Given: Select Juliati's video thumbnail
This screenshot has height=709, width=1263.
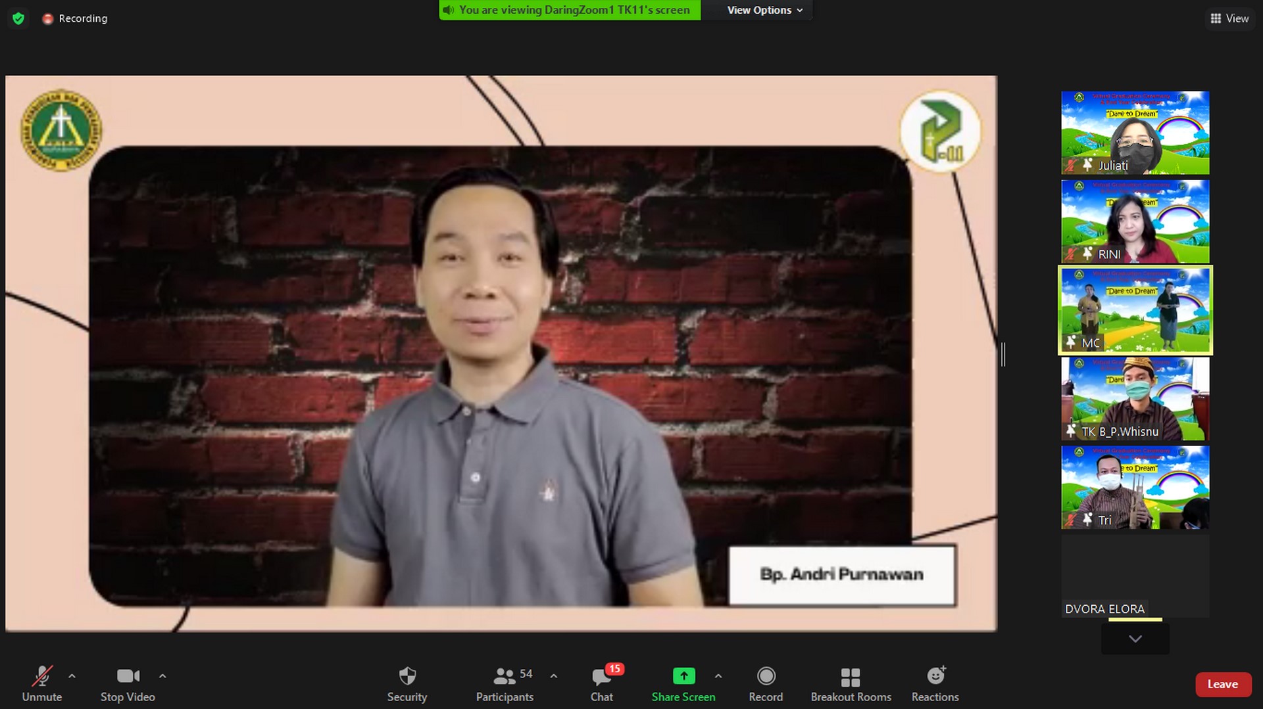Looking at the screenshot, I should pyautogui.click(x=1135, y=133).
